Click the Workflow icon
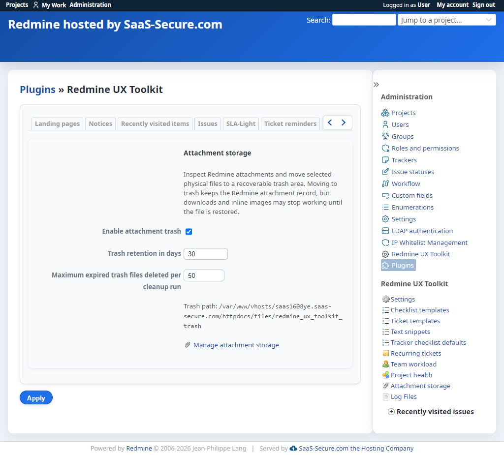504x455 pixels. (x=385, y=183)
